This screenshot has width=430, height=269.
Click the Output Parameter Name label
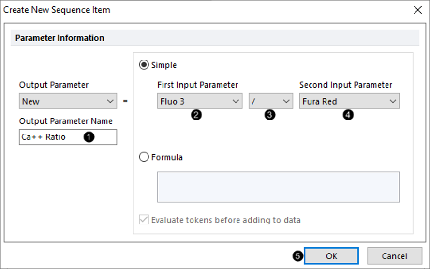[66, 121]
